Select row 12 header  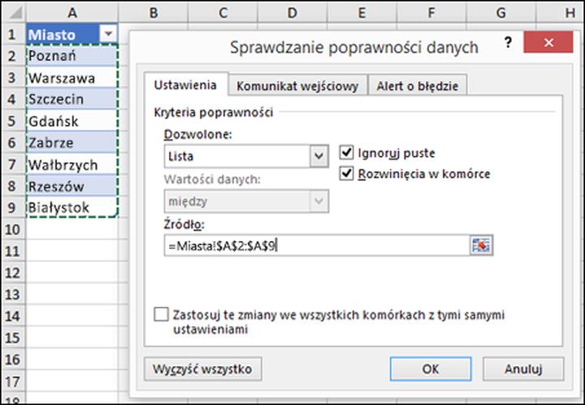point(13,273)
